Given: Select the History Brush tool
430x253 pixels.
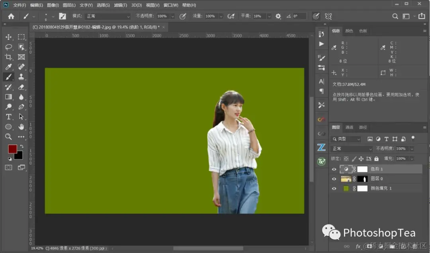Looking at the screenshot, I should [x=8, y=87].
